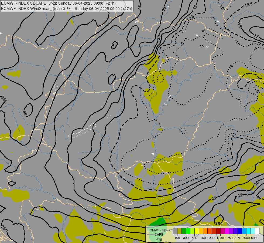Select the gray swatch below 100 J/kg

(175, 231)
